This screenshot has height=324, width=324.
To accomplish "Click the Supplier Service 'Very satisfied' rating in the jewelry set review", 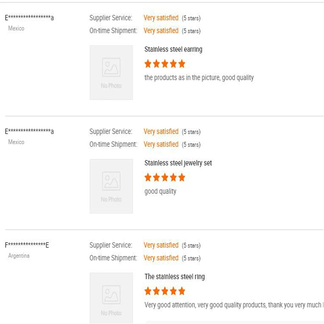I will [161, 132].
